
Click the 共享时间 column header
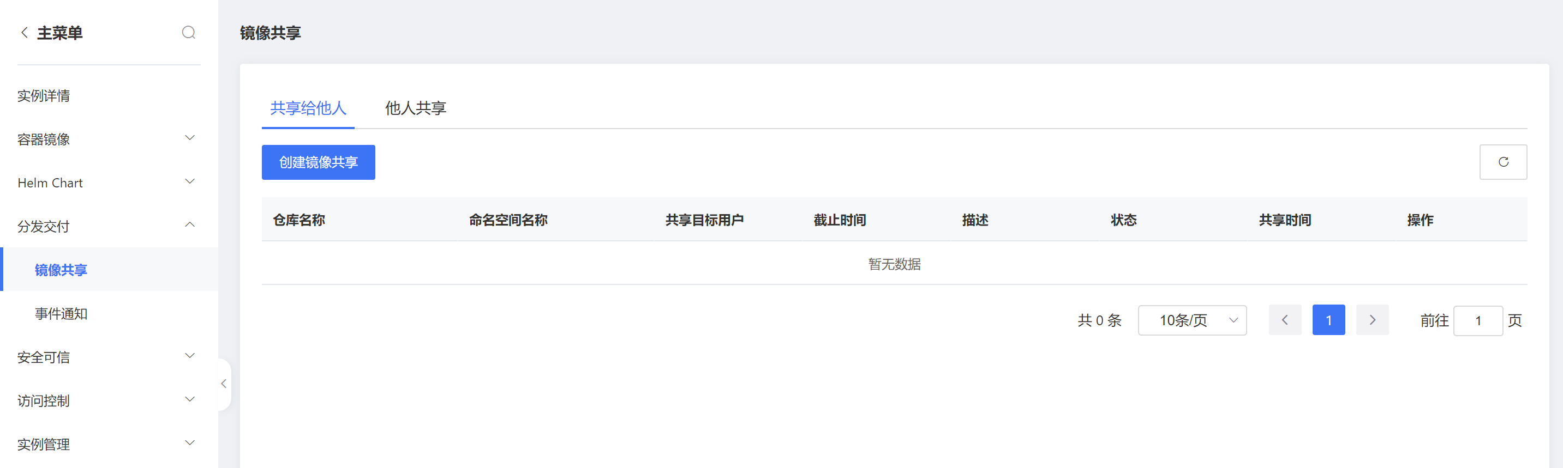(1285, 220)
